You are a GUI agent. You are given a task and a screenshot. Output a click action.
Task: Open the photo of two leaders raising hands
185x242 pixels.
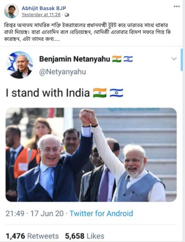pos(91,154)
